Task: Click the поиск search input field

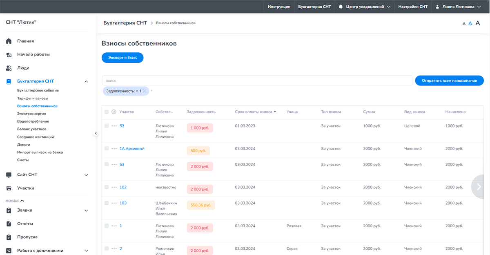Action: (257, 81)
